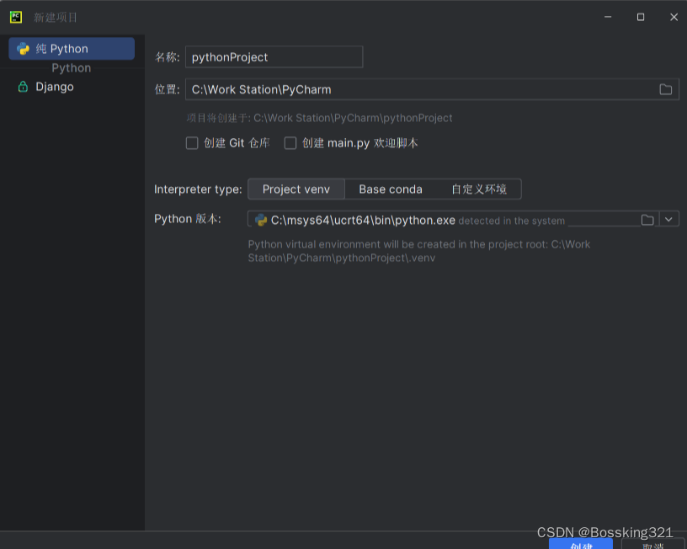Click the Interpreter type label
The height and width of the screenshot is (549, 687).
click(x=198, y=189)
